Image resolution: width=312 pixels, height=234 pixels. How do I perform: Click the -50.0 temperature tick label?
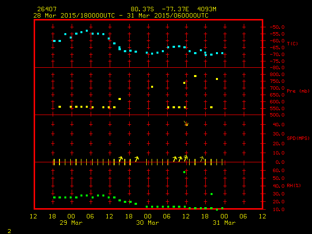tap(277, 27)
